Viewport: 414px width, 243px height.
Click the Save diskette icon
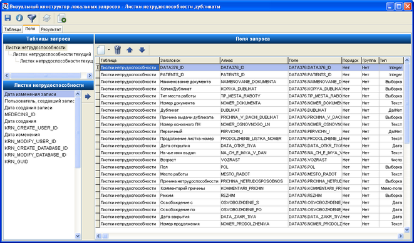click(8, 18)
